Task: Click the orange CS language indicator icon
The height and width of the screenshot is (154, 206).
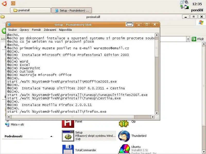Action: pyautogui.click(x=13, y=3)
